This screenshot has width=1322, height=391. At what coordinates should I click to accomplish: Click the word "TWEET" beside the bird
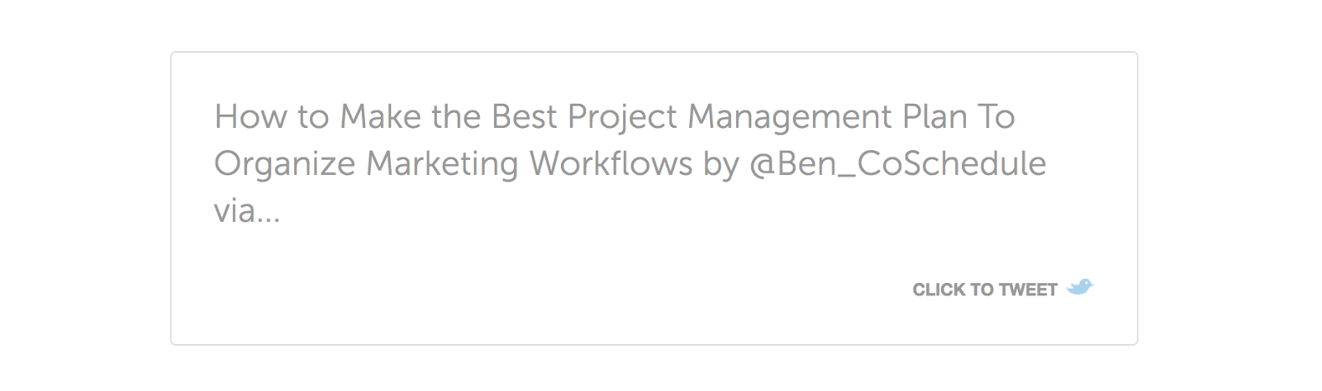click(x=1028, y=290)
